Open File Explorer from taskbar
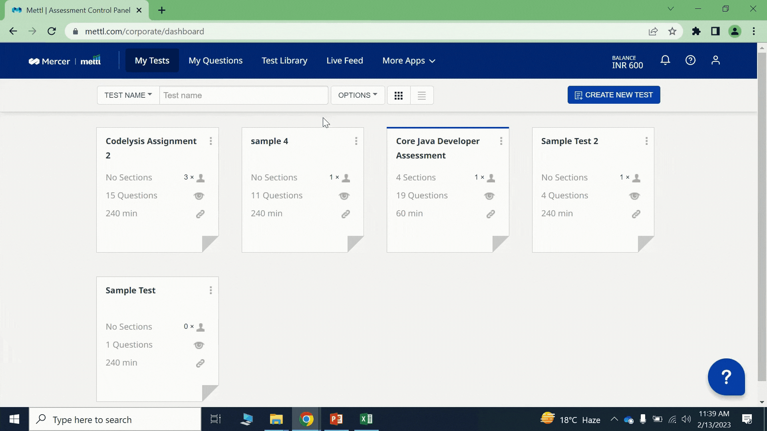 click(x=276, y=419)
